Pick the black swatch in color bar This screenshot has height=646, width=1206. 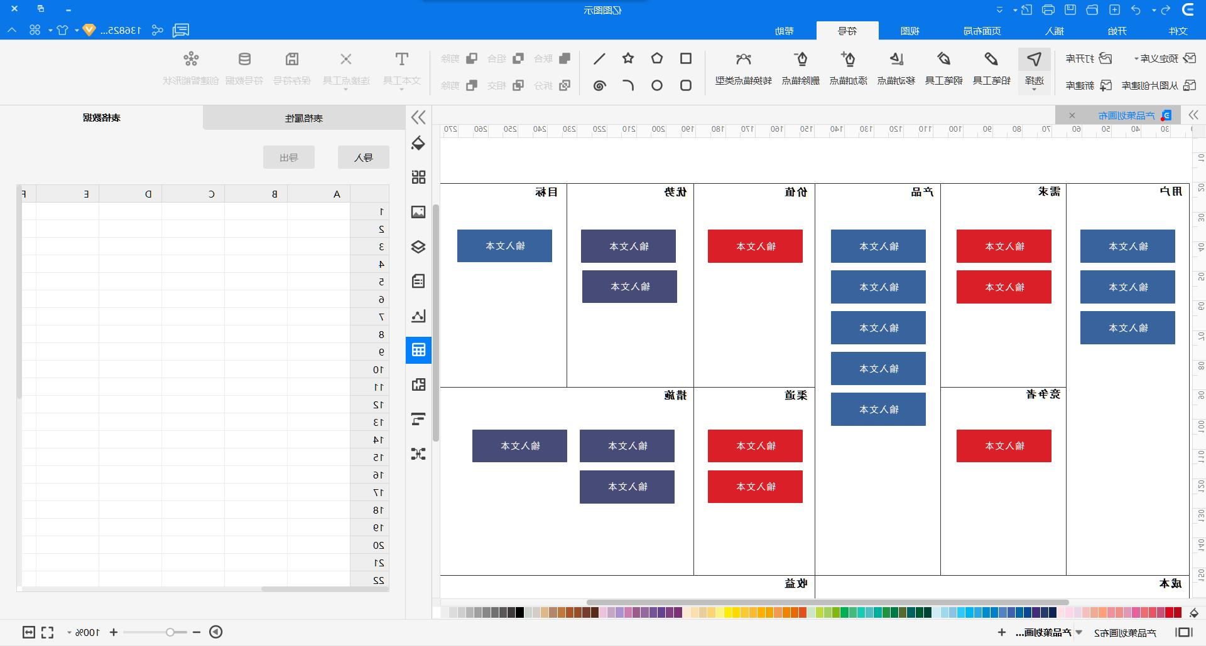(519, 612)
